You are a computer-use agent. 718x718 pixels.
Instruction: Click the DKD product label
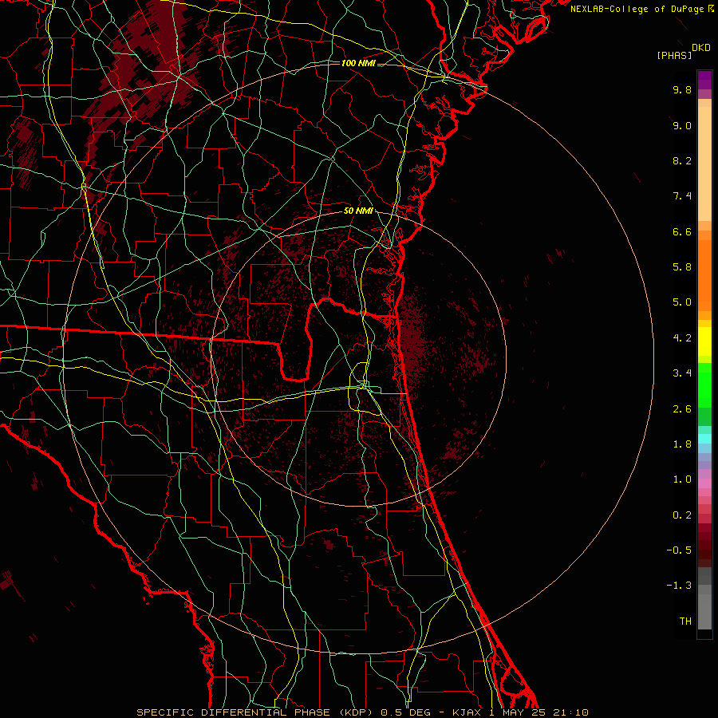(x=701, y=48)
